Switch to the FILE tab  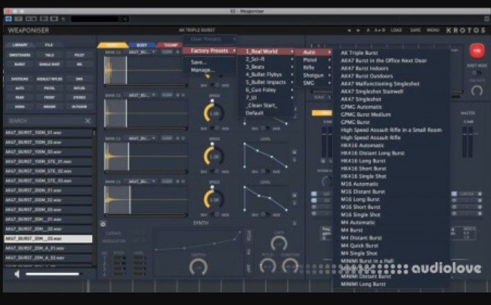click(49, 45)
